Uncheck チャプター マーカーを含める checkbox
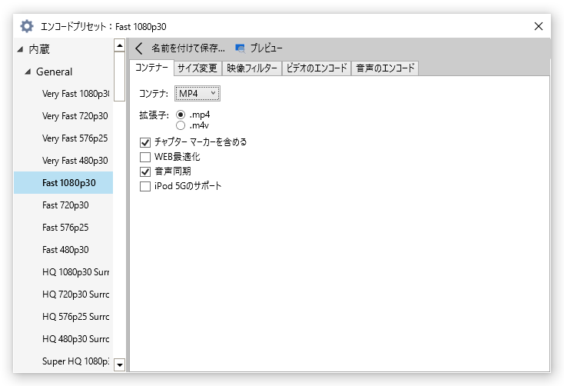564x386 pixels. click(145, 142)
